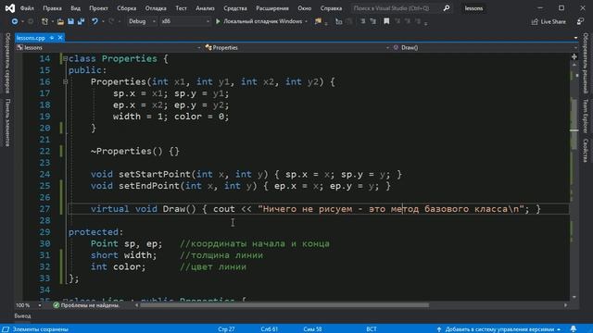Click the line number 27 in the gutter

point(44,209)
